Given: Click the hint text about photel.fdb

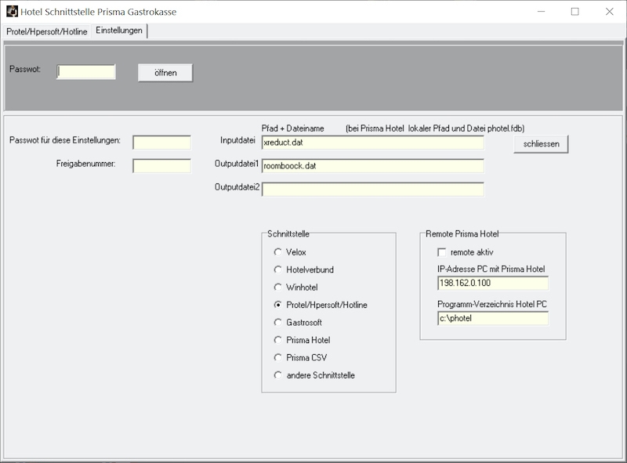Looking at the screenshot, I should pos(435,128).
